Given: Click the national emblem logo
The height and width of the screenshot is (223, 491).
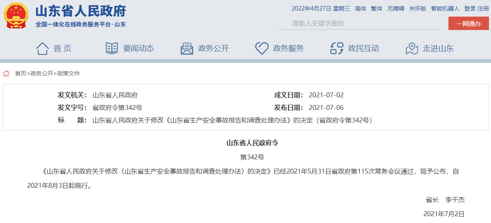Looking at the screenshot, I should (x=16, y=16).
